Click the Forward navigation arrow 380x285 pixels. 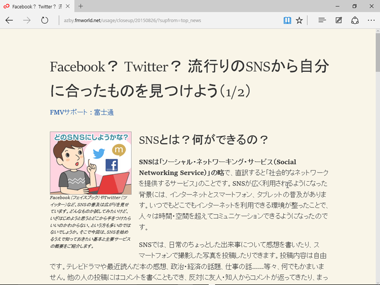(27, 20)
